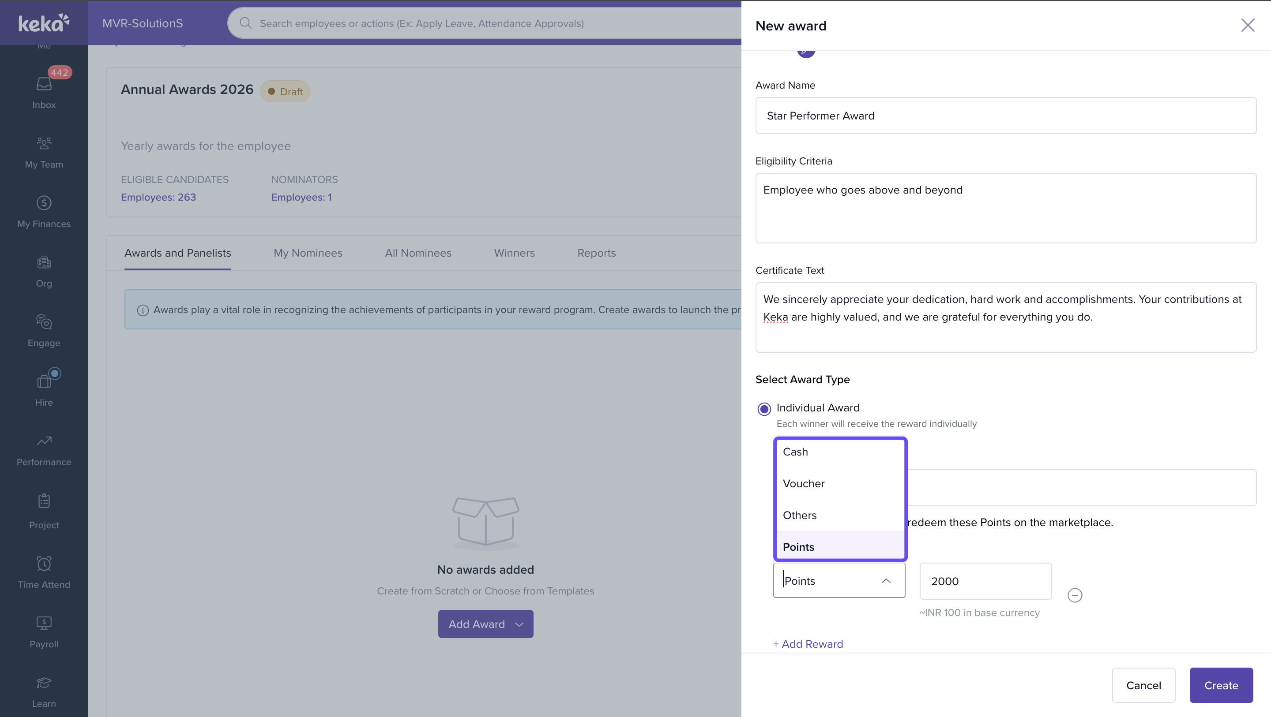
Task: Open My Finances sidebar icon
Action: 44,203
